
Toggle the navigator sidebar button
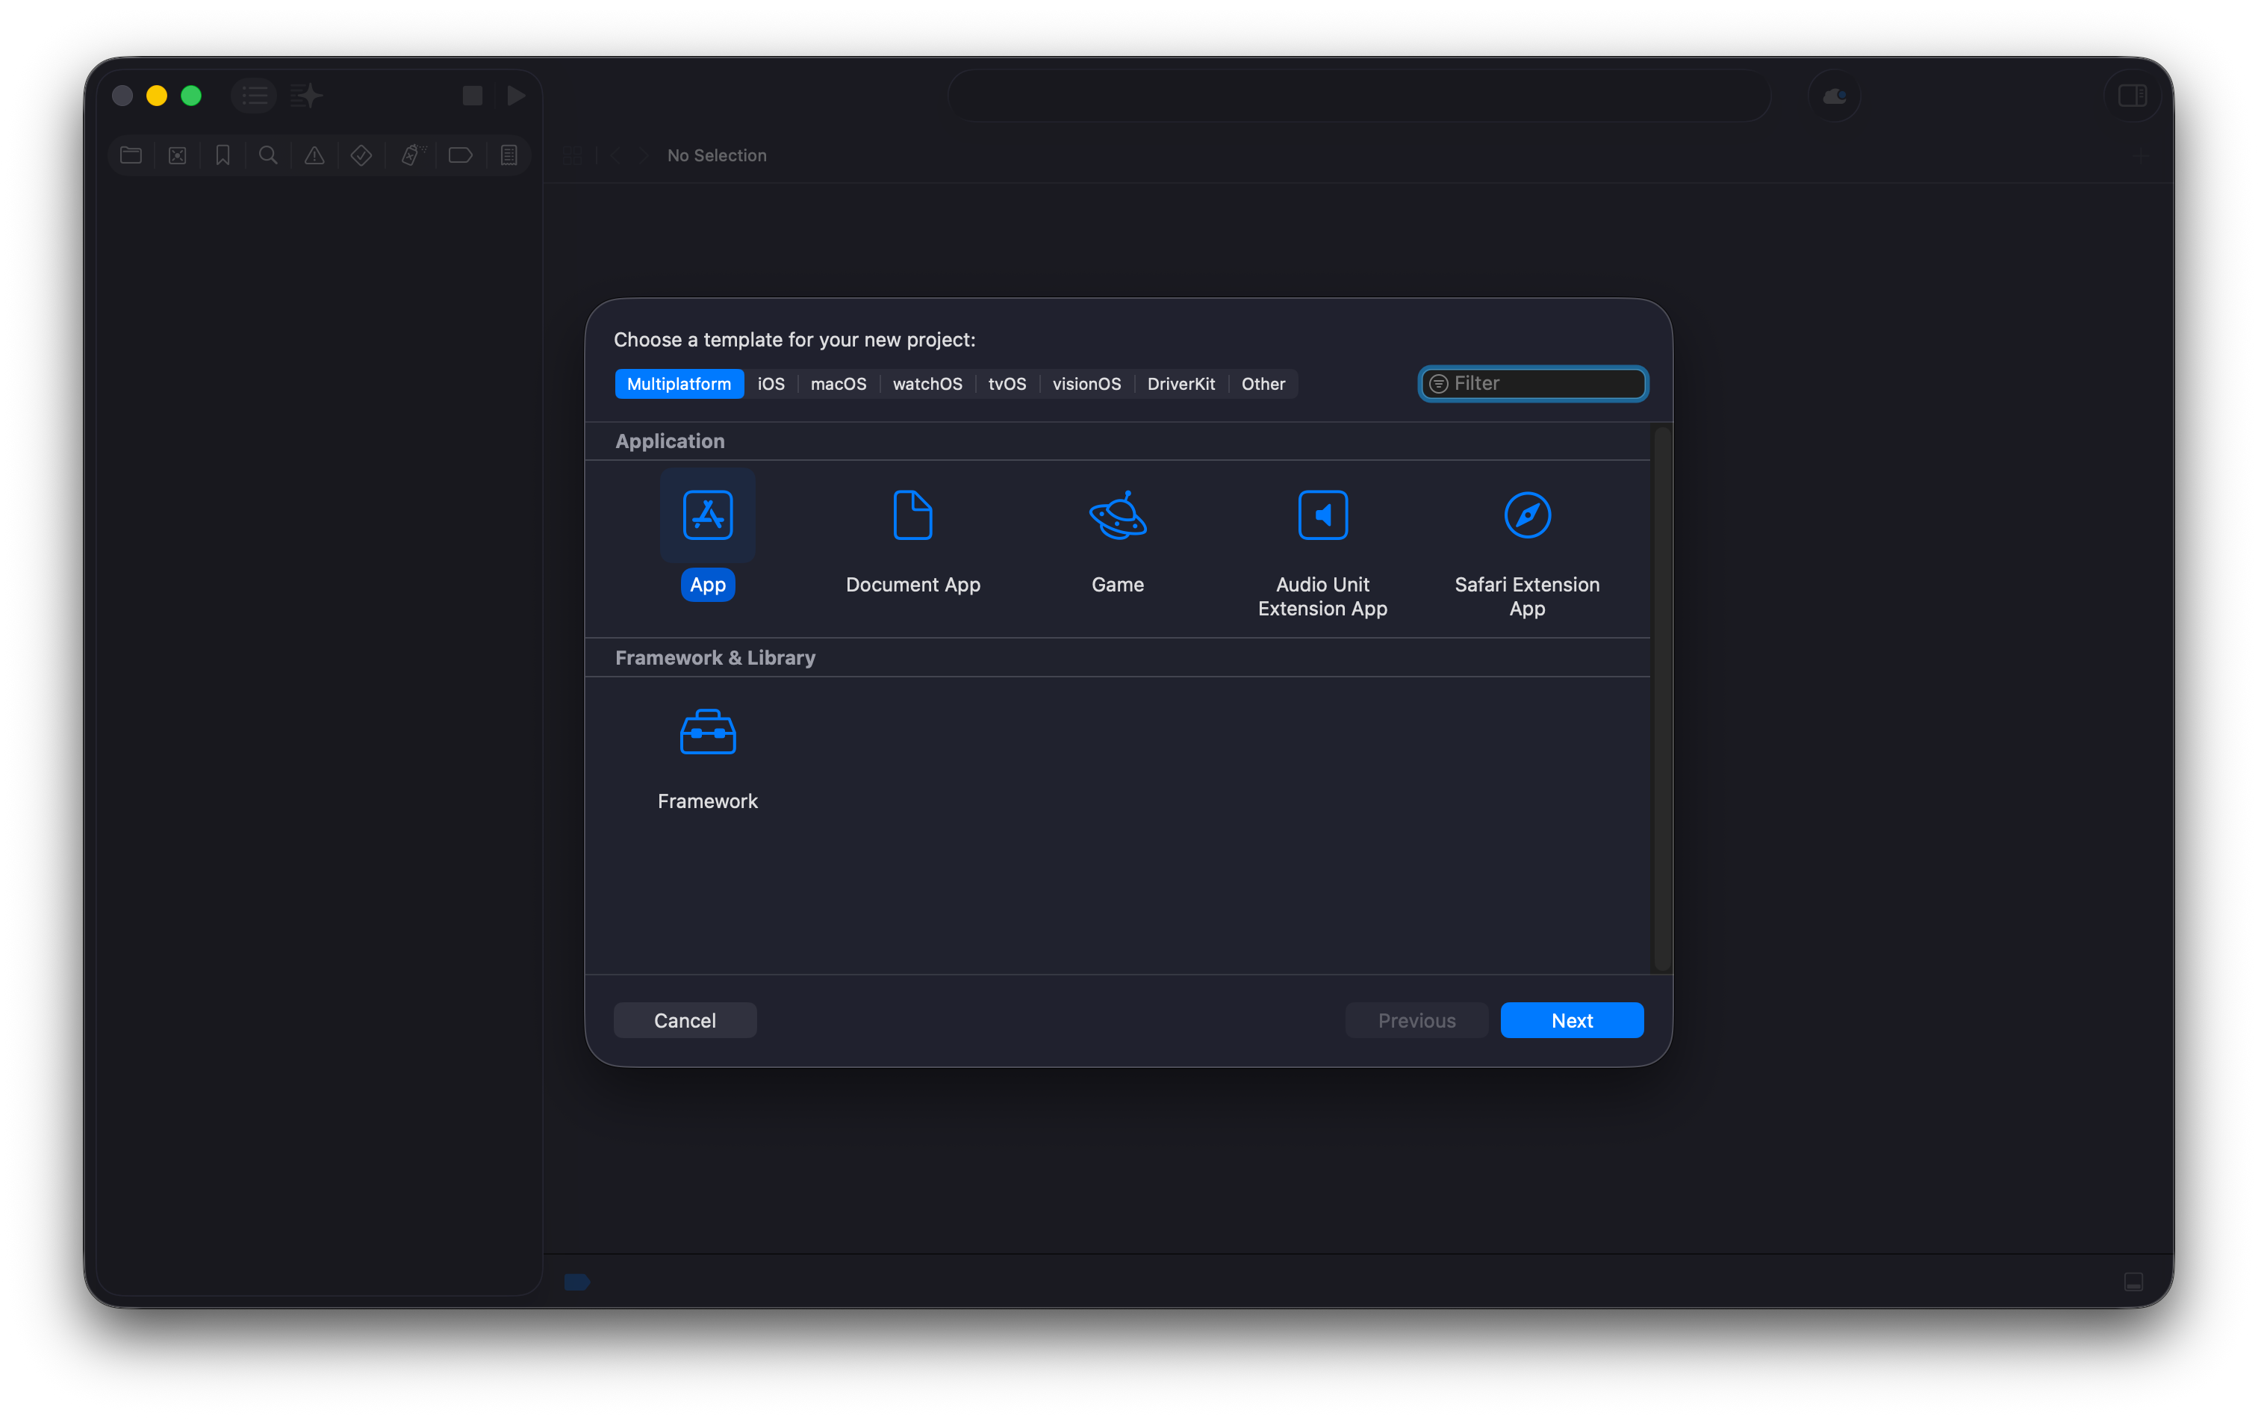pyautogui.click(x=254, y=96)
